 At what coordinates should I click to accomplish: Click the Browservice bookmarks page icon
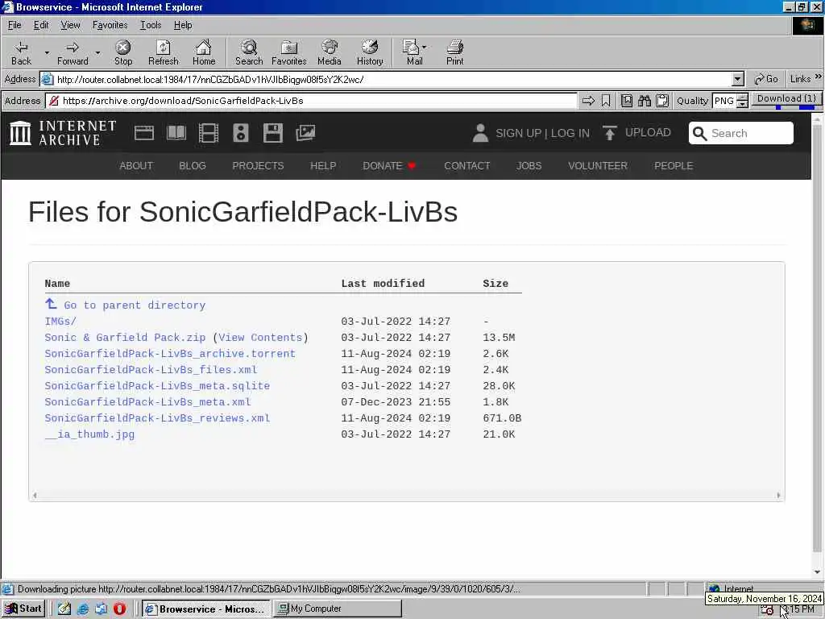pyautogui.click(x=626, y=101)
